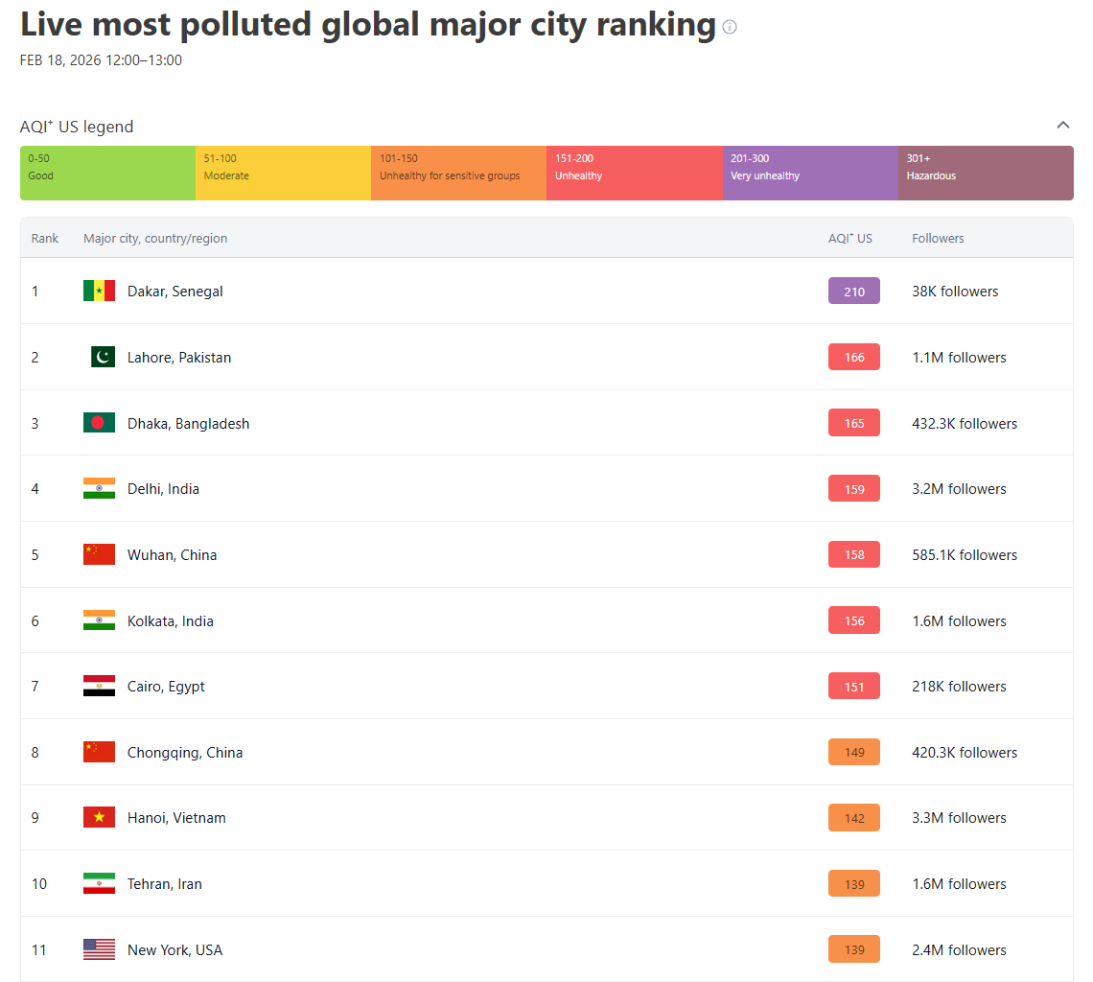Click the India flag next to Delhi
This screenshot has height=982, width=1093.
99,488
